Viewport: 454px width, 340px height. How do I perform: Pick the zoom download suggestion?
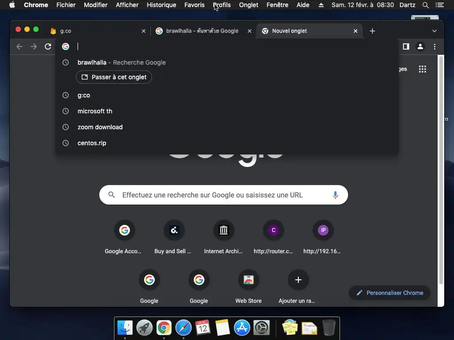point(227,127)
